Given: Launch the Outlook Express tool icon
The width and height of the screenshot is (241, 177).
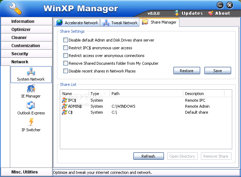Looking at the screenshot, I should click(31, 105).
